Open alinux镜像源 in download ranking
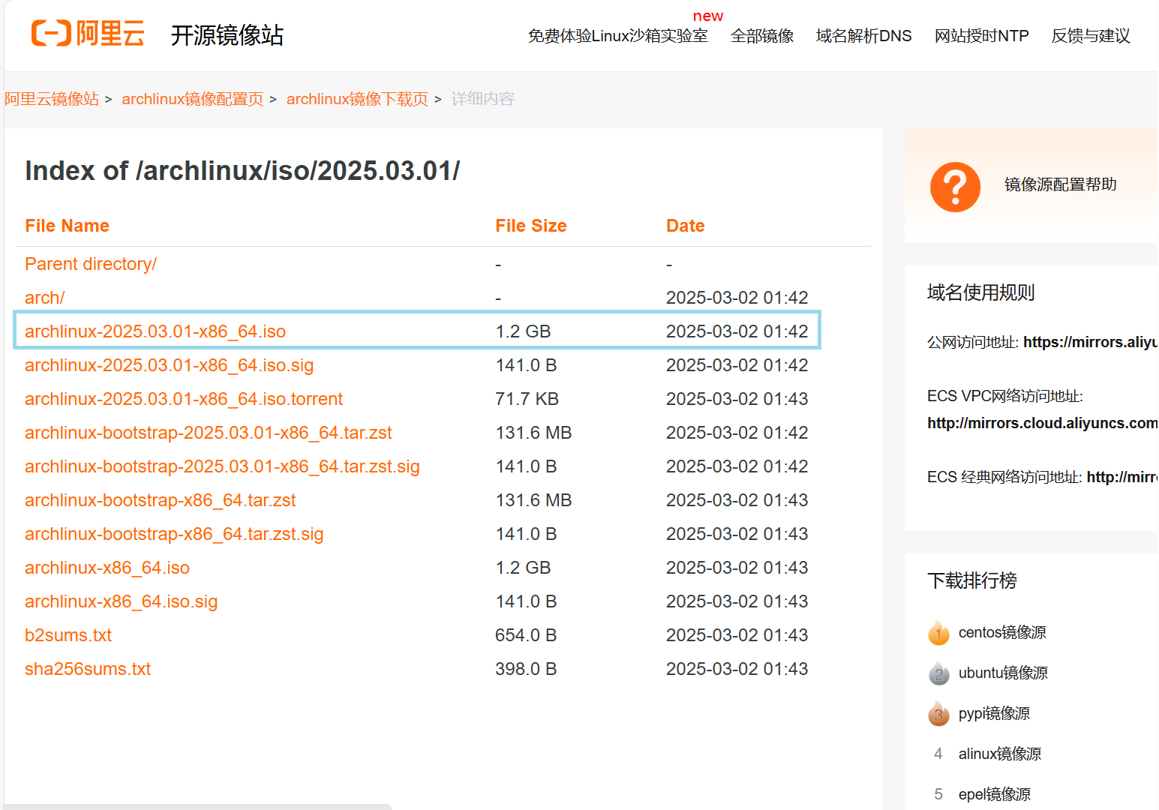This screenshot has width=1159, height=810. click(x=999, y=754)
